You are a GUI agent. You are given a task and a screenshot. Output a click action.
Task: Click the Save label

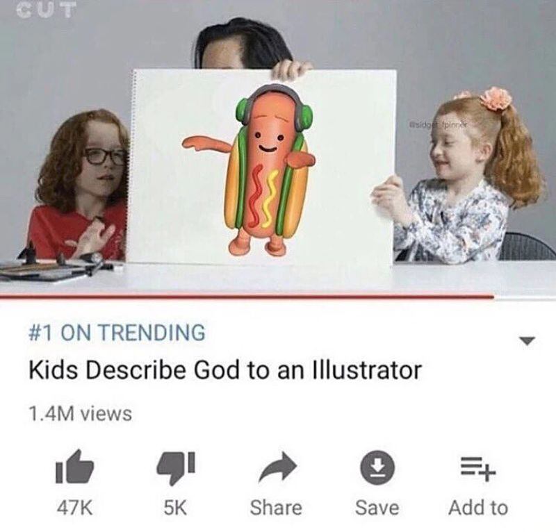coord(377,508)
